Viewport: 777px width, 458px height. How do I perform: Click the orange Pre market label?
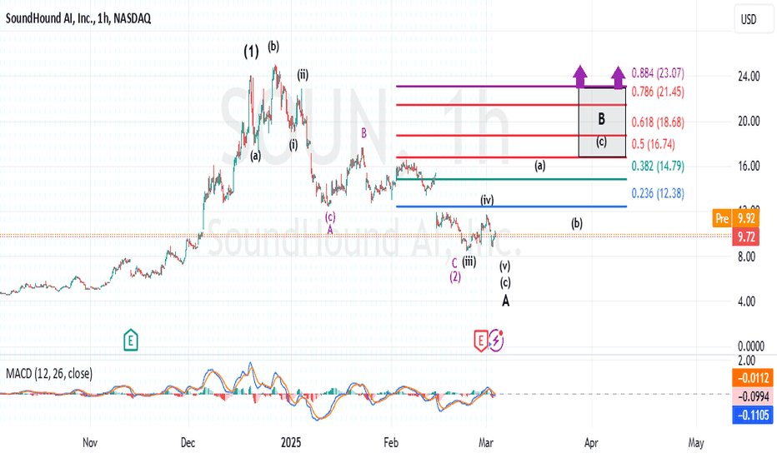click(x=722, y=218)
